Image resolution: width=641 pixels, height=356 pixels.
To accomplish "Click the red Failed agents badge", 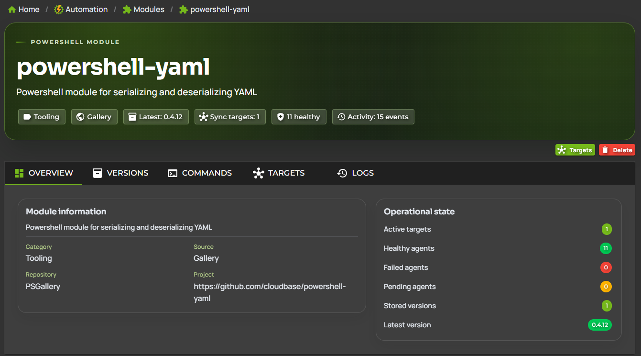I will point(606,267).
